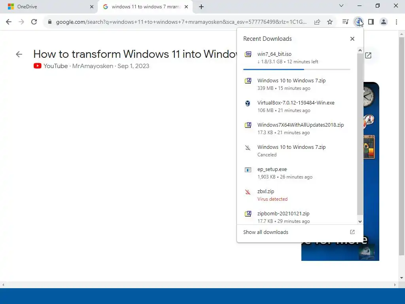Open win7_64_bit.iso file name
This screenshot has height=304, width=405.
pos(274,54)
